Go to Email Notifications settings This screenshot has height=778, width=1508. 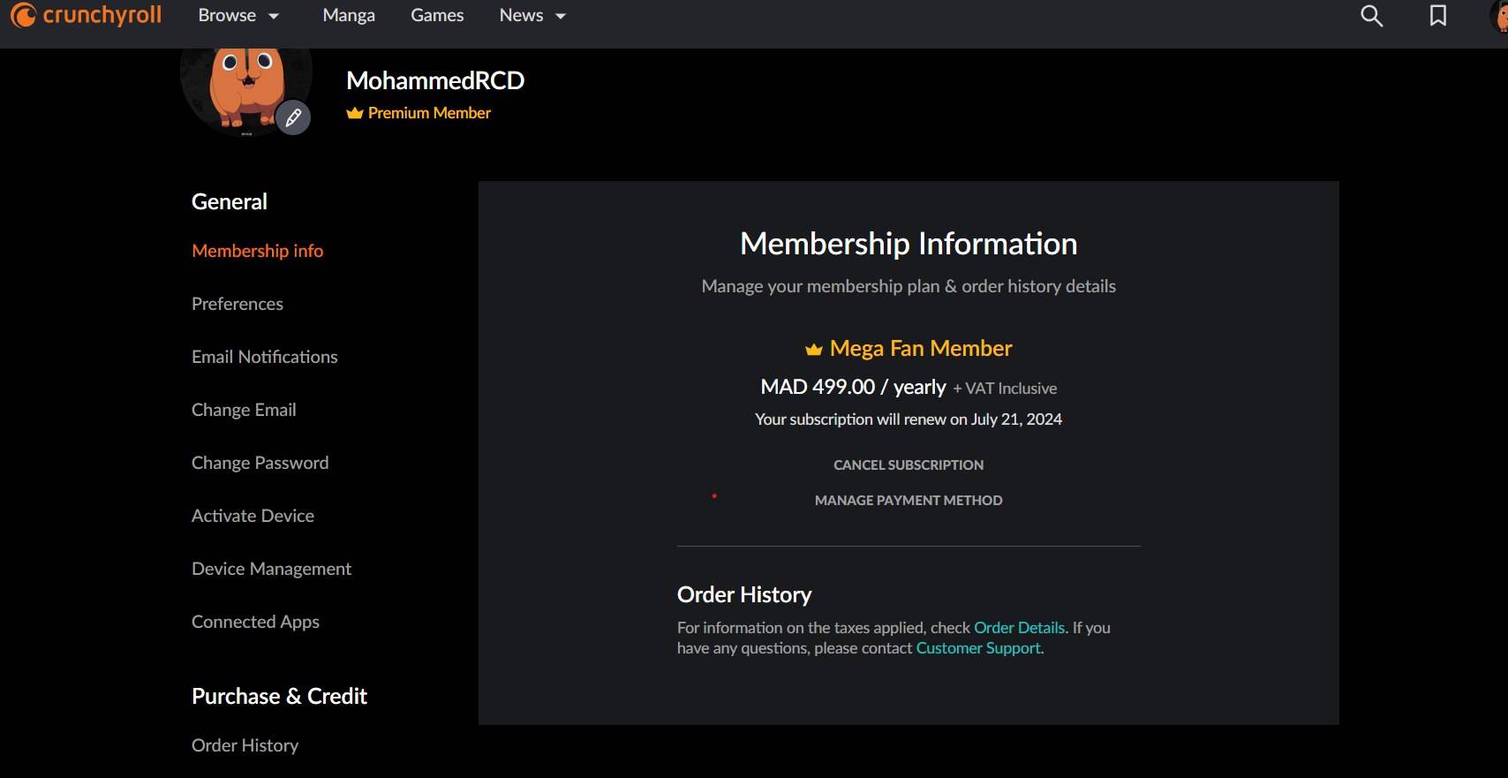coord(265,357)
